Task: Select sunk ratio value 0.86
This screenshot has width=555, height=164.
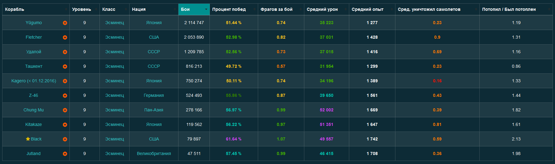Action: [x=516, y=66]
